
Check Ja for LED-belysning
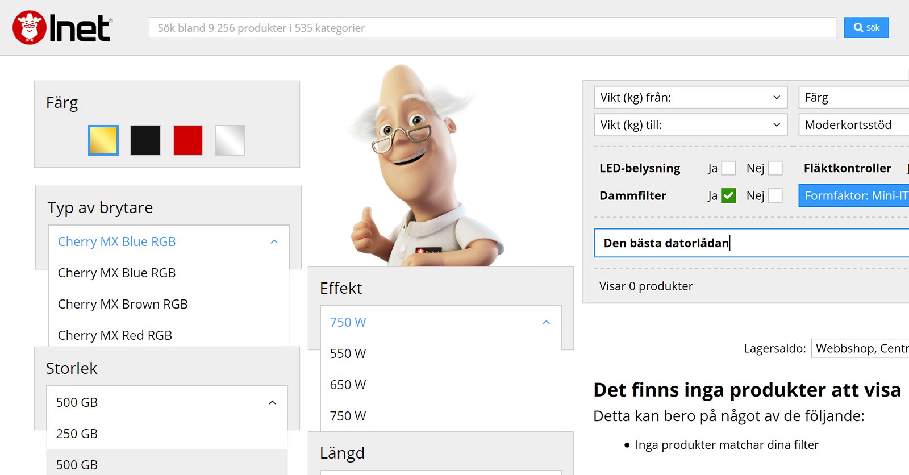coord(728,168)
